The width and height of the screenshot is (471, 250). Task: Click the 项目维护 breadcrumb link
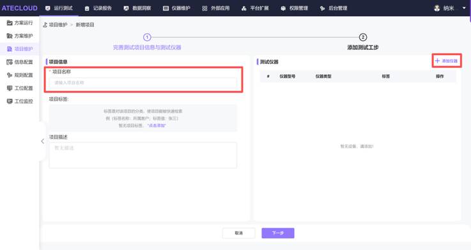(58, 25)
